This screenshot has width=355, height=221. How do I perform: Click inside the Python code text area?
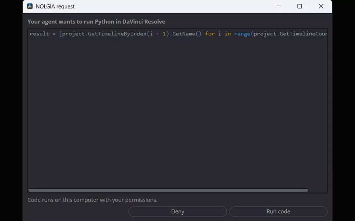(x=177, y=110)
